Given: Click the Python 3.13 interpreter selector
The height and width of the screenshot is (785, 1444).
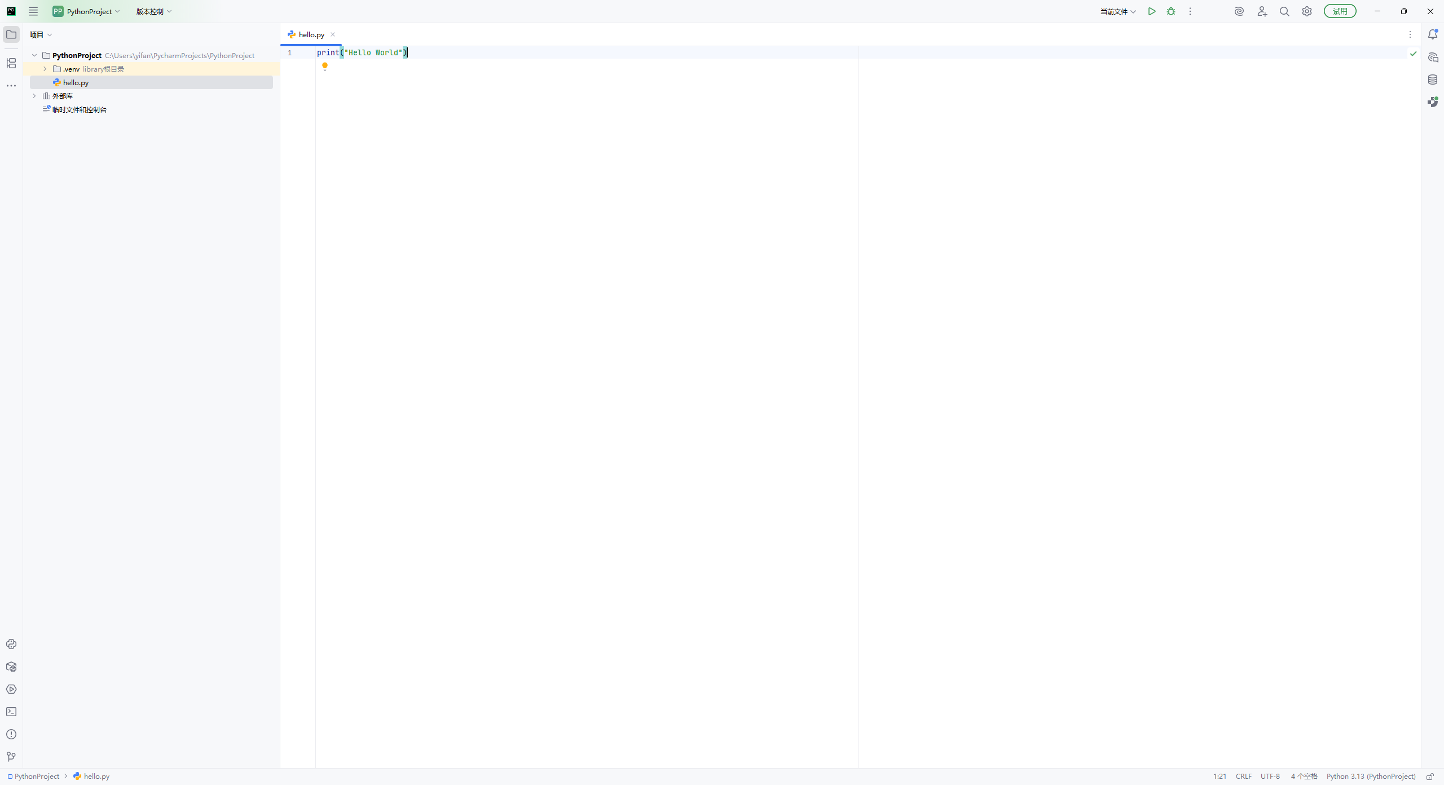Looking at the screenshot, I should click(x=1371, y=777).
